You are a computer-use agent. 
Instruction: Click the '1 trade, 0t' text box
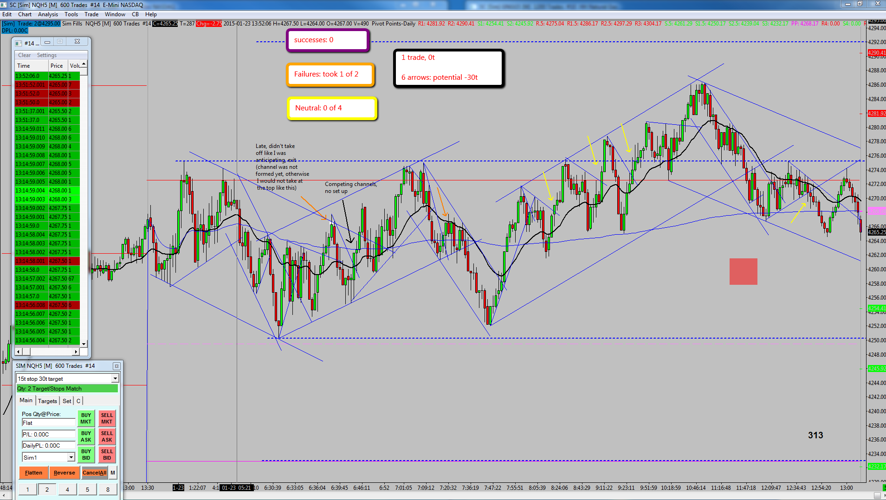(448, 68)
